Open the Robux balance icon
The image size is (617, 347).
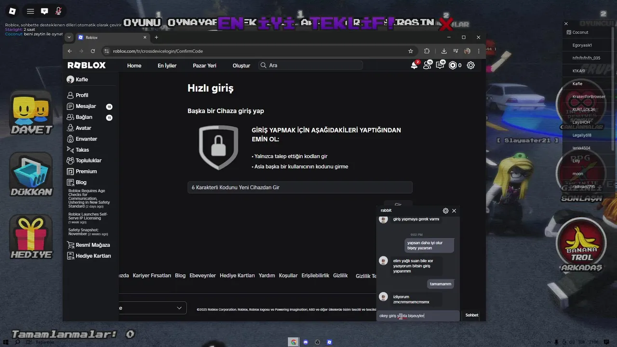[x=453, y=65]
